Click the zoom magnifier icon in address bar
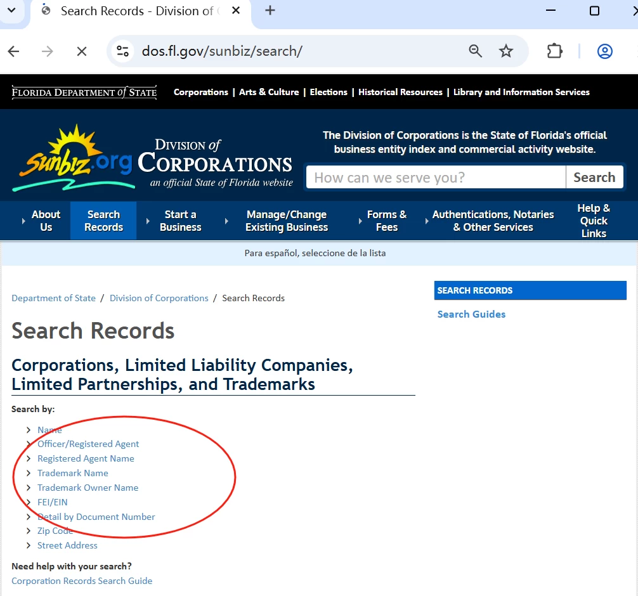638x596 pixels. tap(475, 51)
